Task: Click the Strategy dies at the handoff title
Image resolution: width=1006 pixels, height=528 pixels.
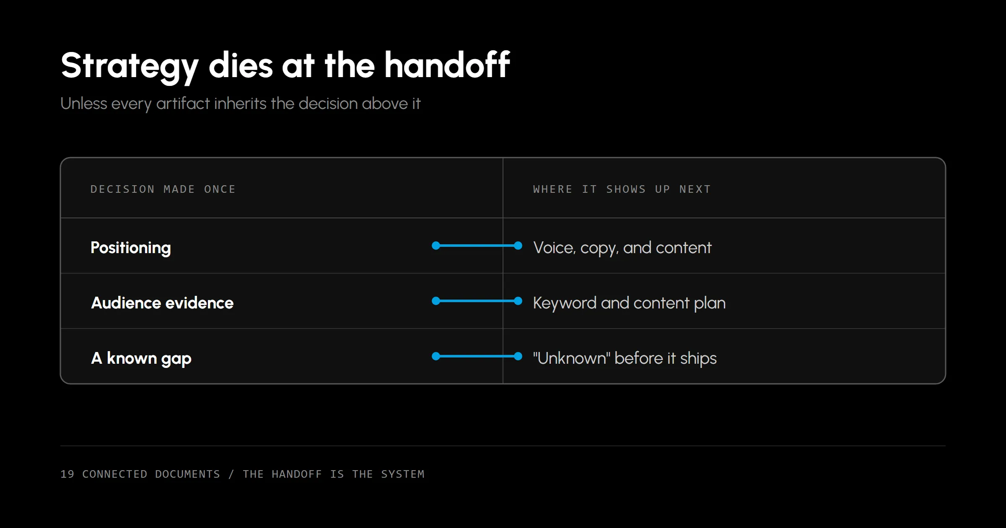Action: coord(285,66)
